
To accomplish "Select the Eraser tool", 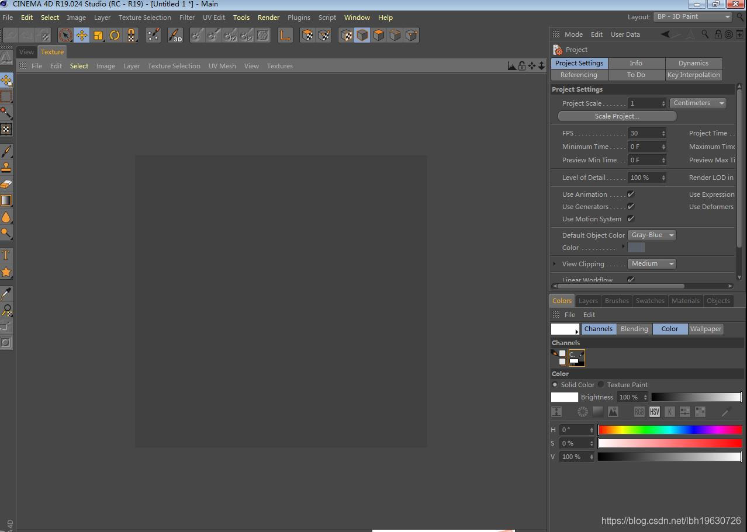I will coord(6,184).
